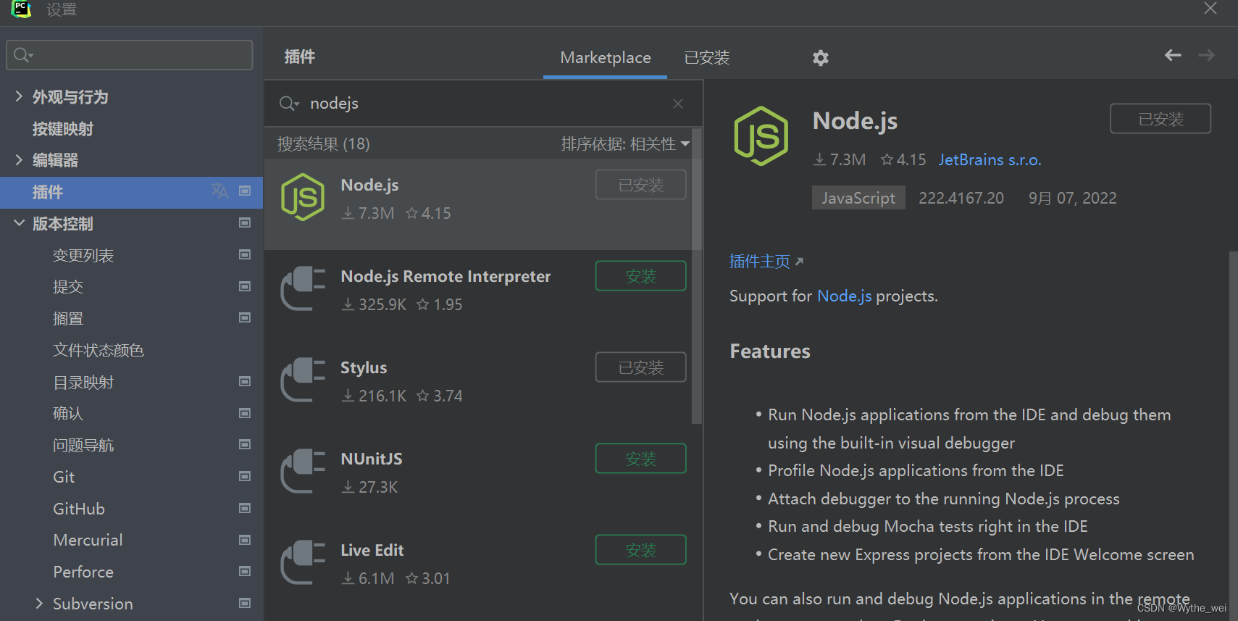This screenshot has width=1238, height=621.
Task: Install Live Edit plugin
Action: click(640, 550)
